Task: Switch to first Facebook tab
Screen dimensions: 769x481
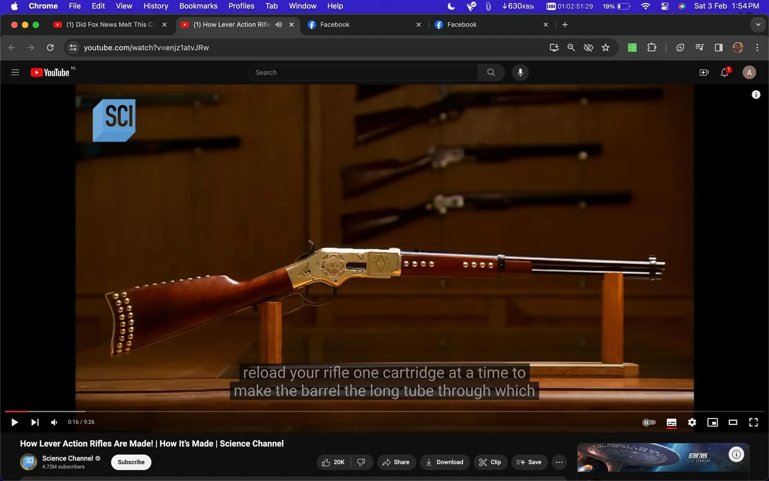Action: click(364, 25)
